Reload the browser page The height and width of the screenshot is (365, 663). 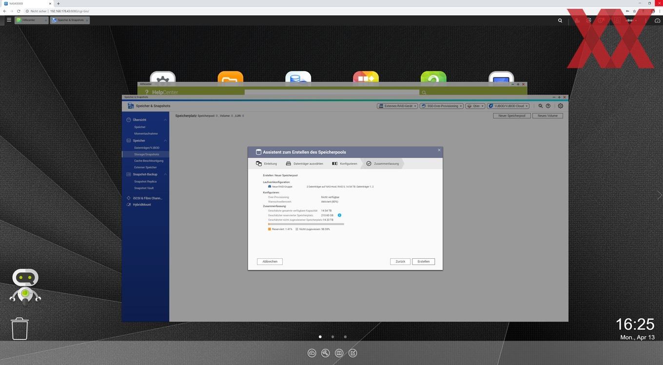pos(19,11)
